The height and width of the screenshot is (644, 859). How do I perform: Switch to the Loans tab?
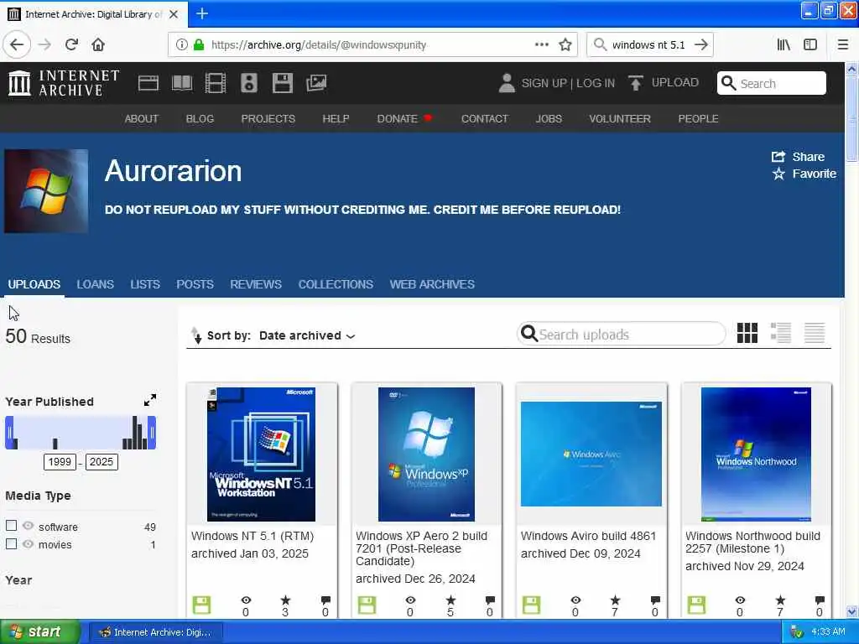click(x=96, y=285)
